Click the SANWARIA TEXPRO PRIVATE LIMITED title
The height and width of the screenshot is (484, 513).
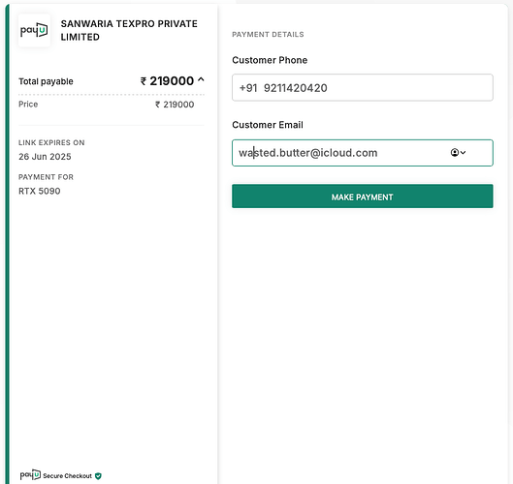point(129,30)
